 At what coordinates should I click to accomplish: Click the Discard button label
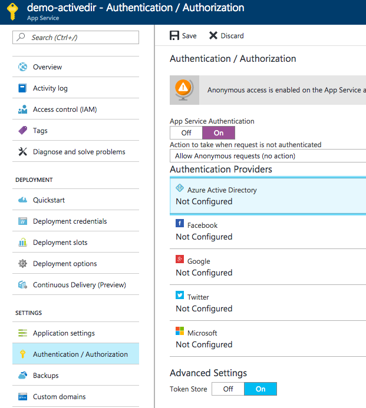[x=232, y=36]
